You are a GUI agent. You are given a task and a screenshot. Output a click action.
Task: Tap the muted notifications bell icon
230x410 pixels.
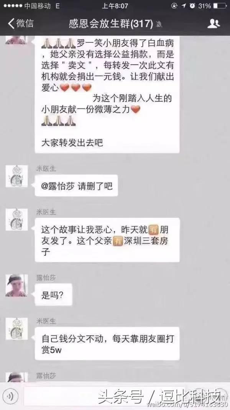159,24
